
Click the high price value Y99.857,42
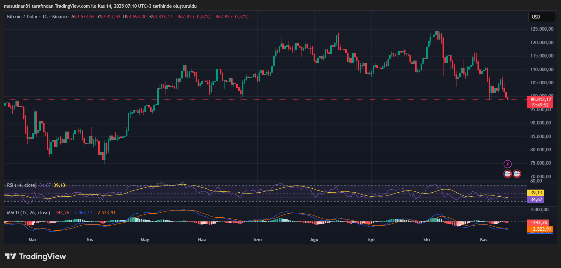tap(109, 17)
